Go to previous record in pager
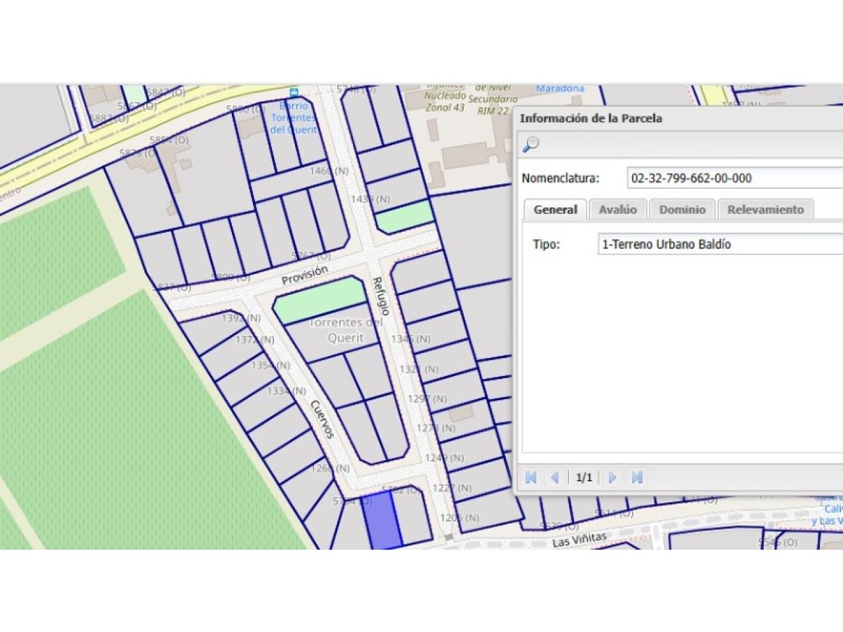This screenshot has width=843, height=632. pyautogui.click(x=555, y=477)
